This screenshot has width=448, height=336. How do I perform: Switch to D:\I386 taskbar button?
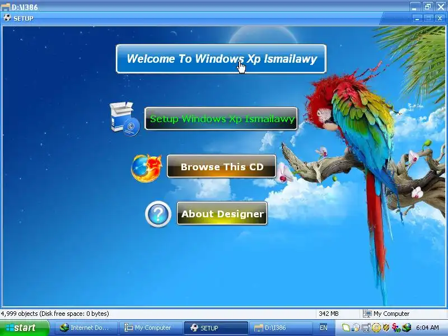[x=281, y=328]
